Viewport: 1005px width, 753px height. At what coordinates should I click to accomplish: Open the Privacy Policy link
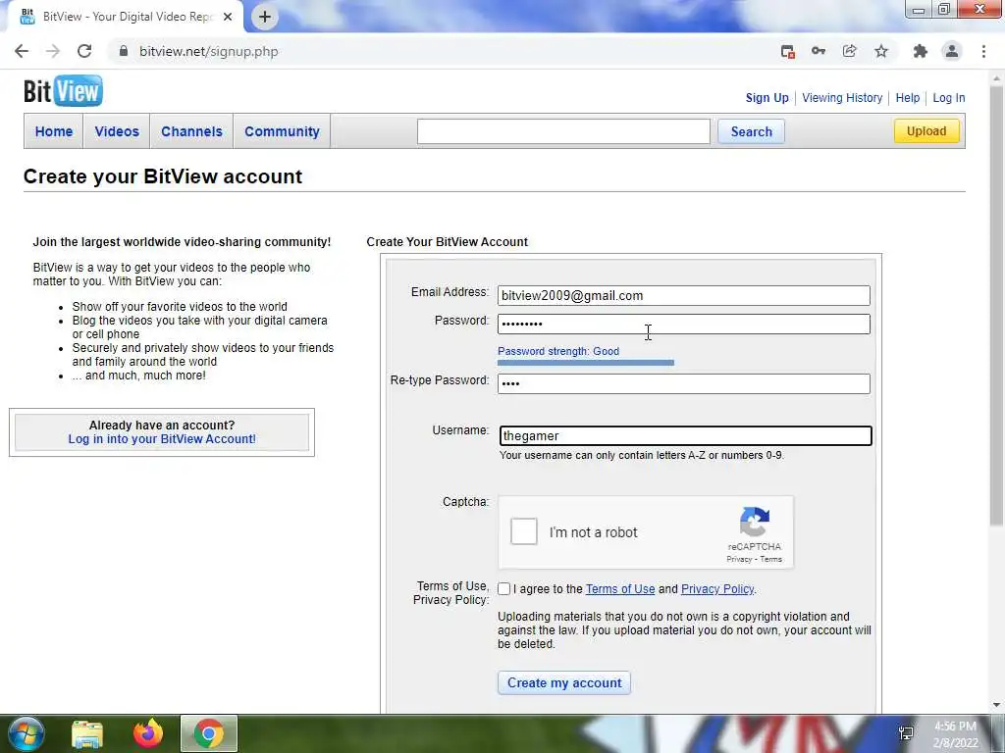coord(717,589)
